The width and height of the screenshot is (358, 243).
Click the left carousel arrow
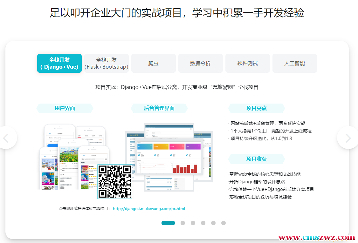[6, 138]
